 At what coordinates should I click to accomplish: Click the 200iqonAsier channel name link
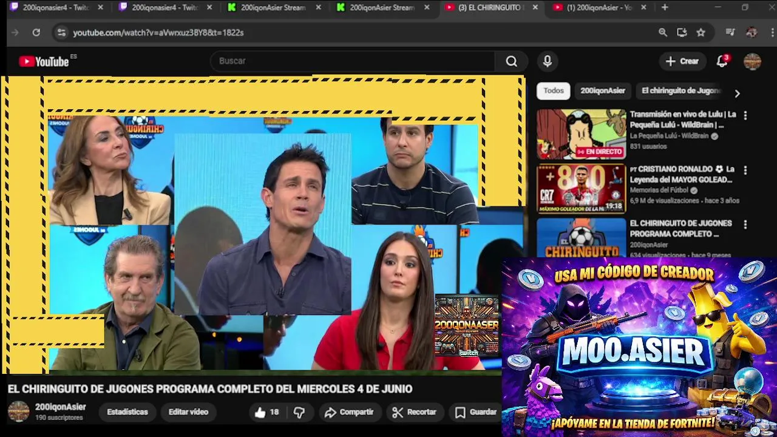[60, 407]
